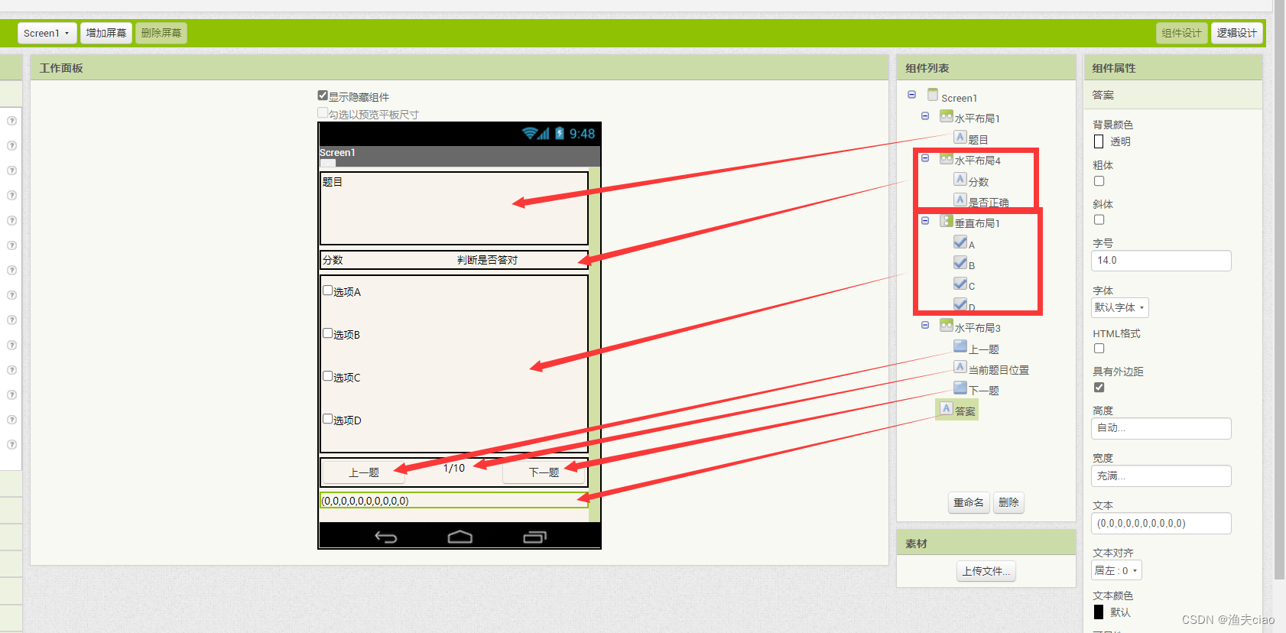Click checkbox component icon A in tree
The height and width of the screenshot is (633, 1286).
[x=960, y=242]
